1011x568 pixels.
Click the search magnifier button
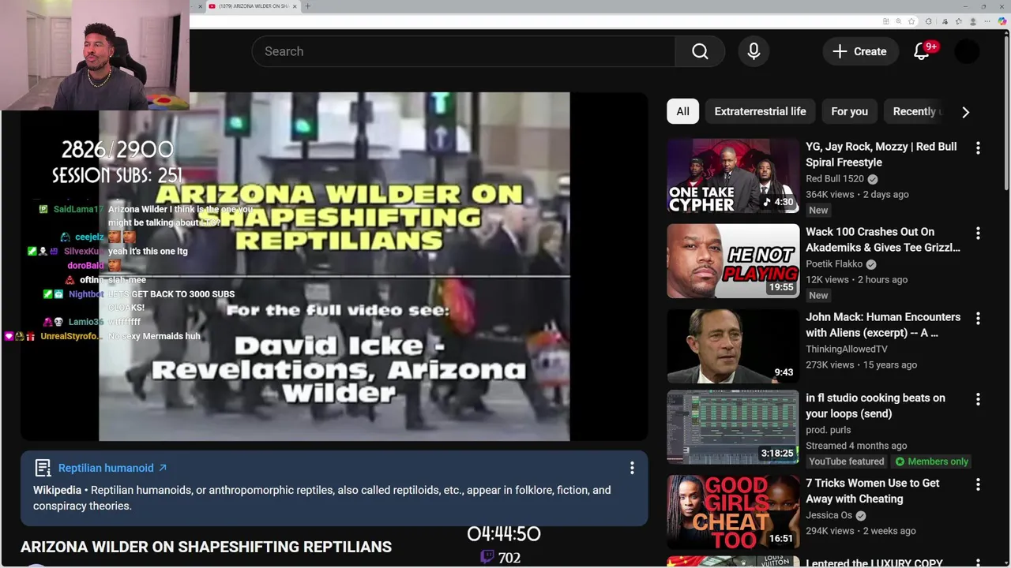[700, 51]
